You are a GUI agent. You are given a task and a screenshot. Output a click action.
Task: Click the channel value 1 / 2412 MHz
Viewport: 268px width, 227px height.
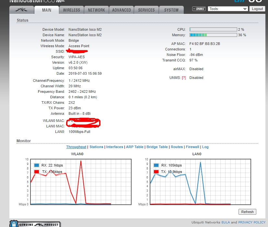tap(79, 81)
